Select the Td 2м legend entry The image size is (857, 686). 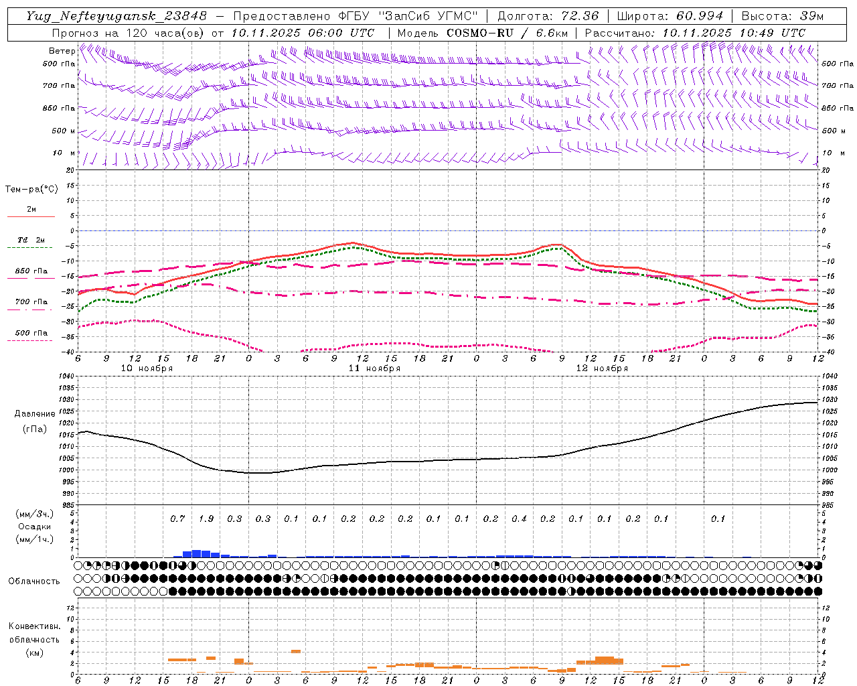tap(31, 240)
